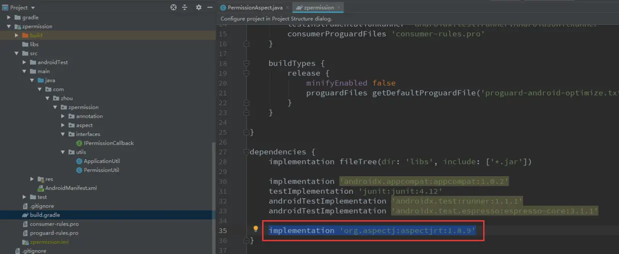Click the proguard-rules.pro file icon
This screenshot has width=619, height=254.
pyautogui.click(x=25, y=233)
